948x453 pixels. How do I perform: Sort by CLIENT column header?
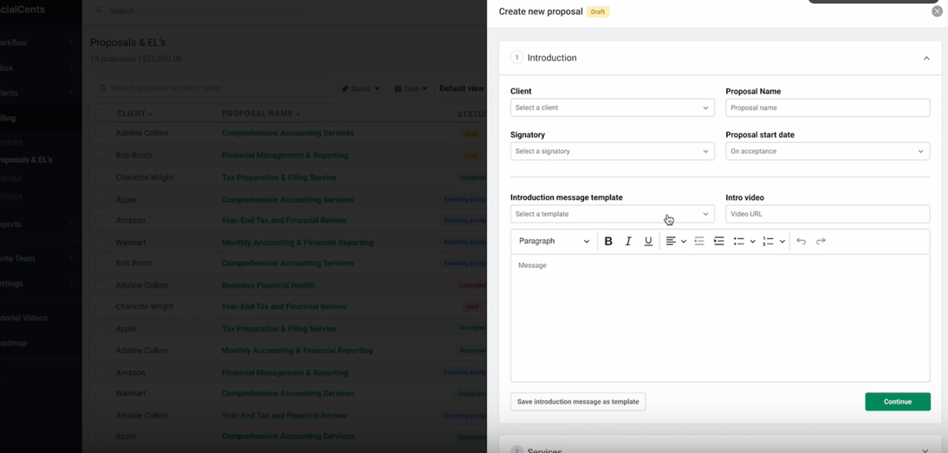click(134, 113)
